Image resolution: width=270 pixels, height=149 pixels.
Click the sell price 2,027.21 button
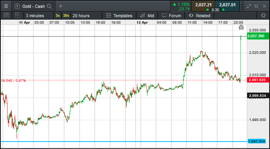(203, 5)
